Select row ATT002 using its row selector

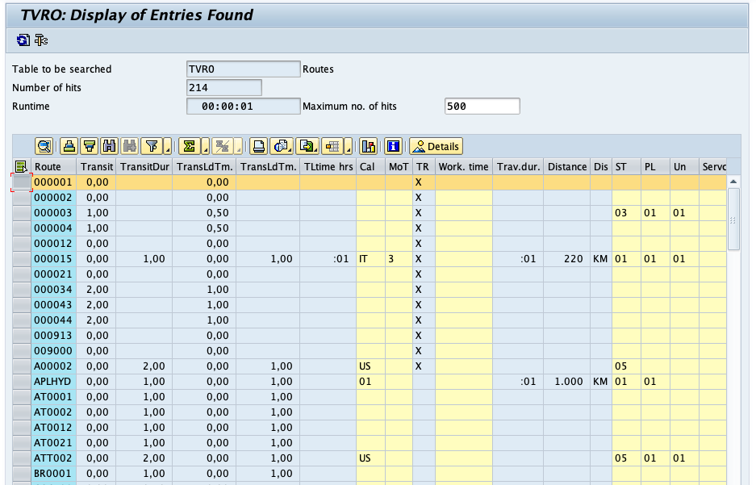[21, 458]
